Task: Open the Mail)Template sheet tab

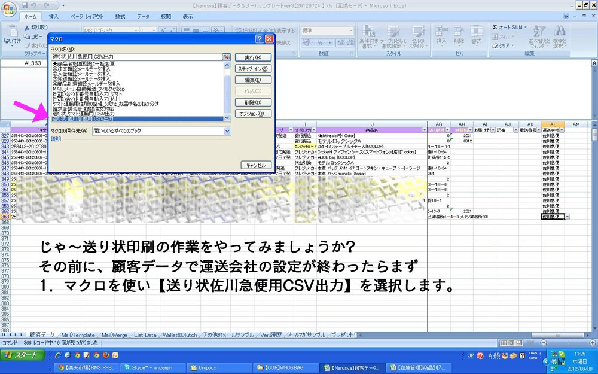Action: [78, 335]
